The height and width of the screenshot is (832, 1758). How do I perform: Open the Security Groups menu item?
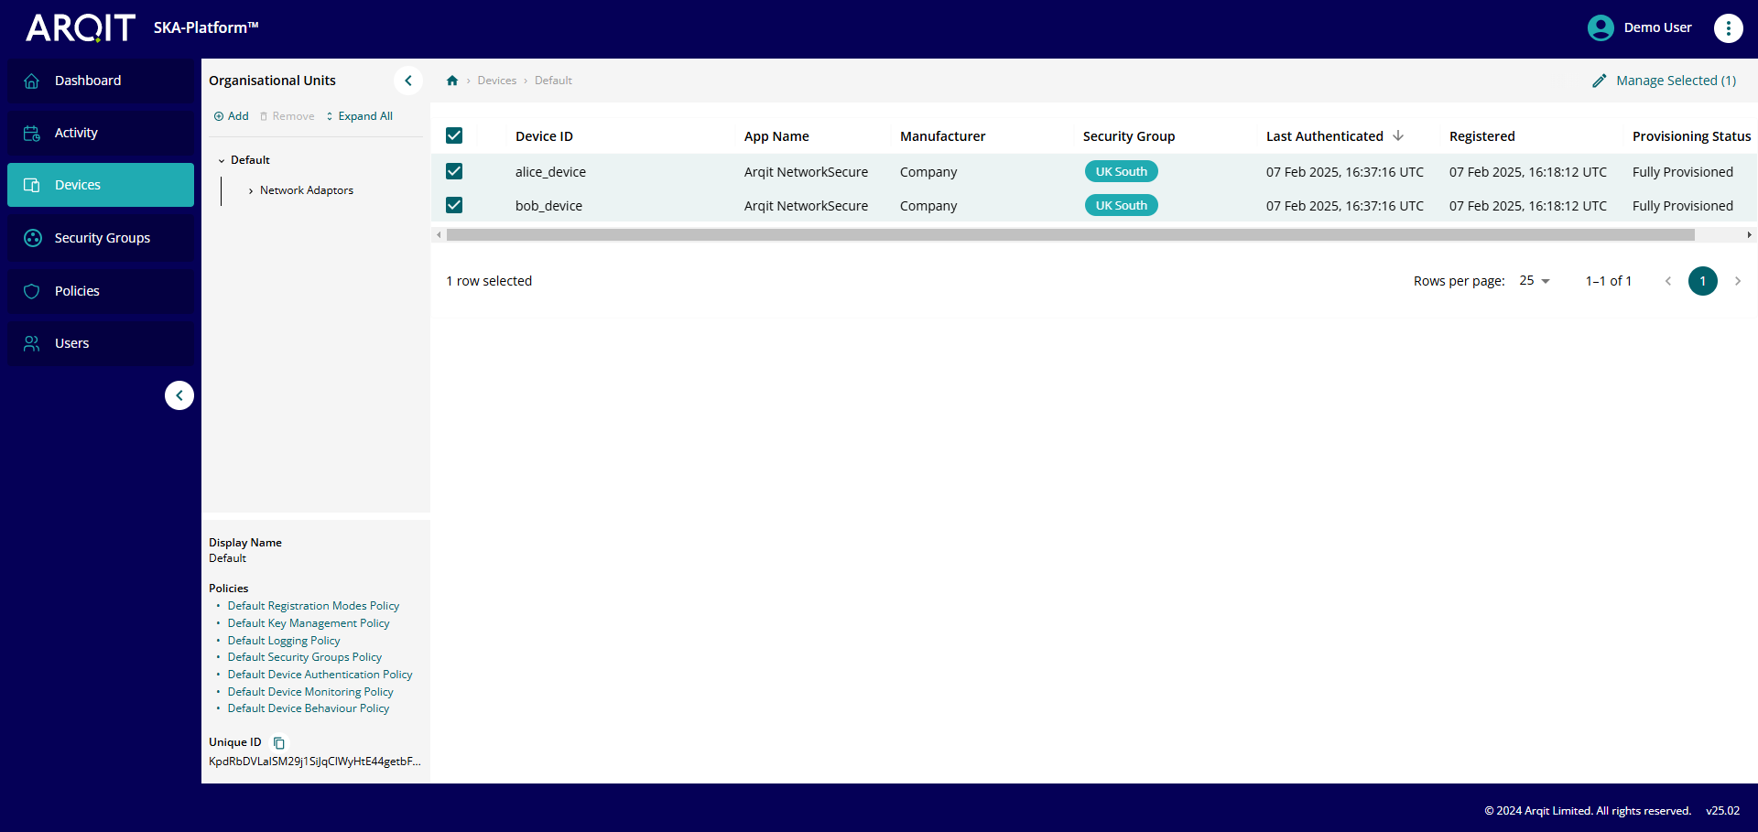coord(101,238)
